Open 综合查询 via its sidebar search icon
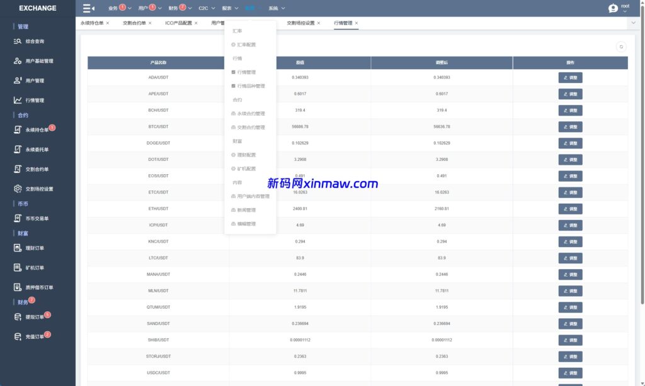 click(x=18, y=41)
